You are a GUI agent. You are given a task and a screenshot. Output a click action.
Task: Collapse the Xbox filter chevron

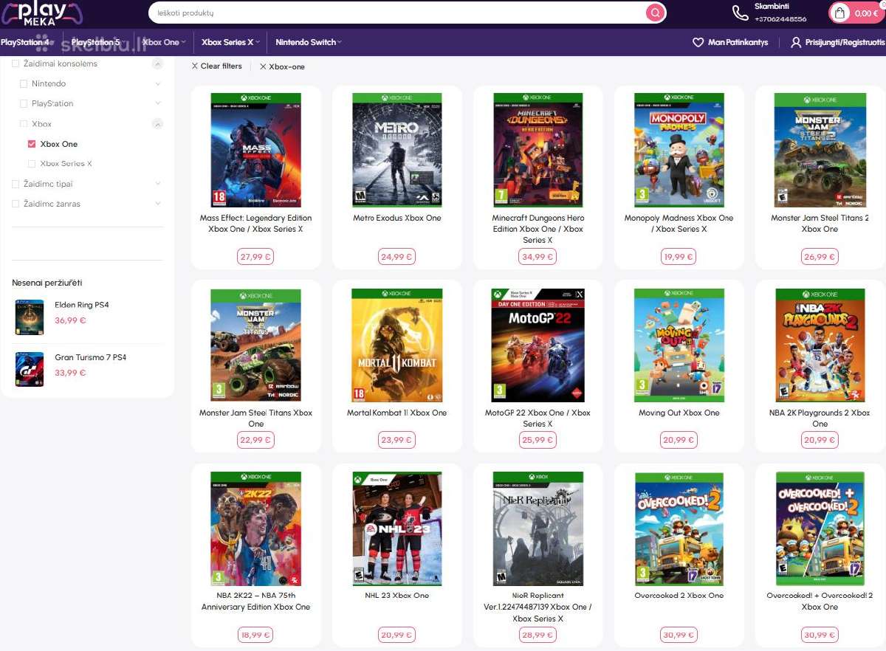pos(157,124)
